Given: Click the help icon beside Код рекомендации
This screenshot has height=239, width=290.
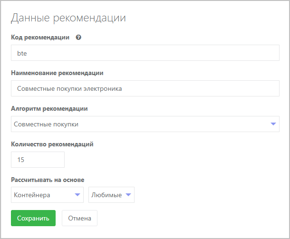Looking at the screenshot, I should click(78, 38).
